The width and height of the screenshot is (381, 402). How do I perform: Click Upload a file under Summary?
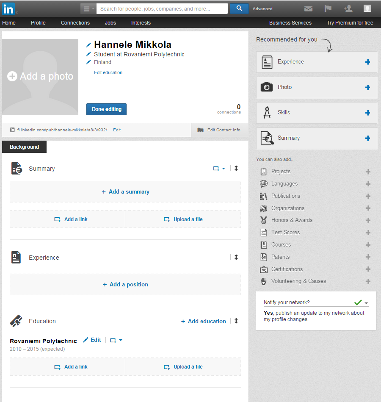183,219
